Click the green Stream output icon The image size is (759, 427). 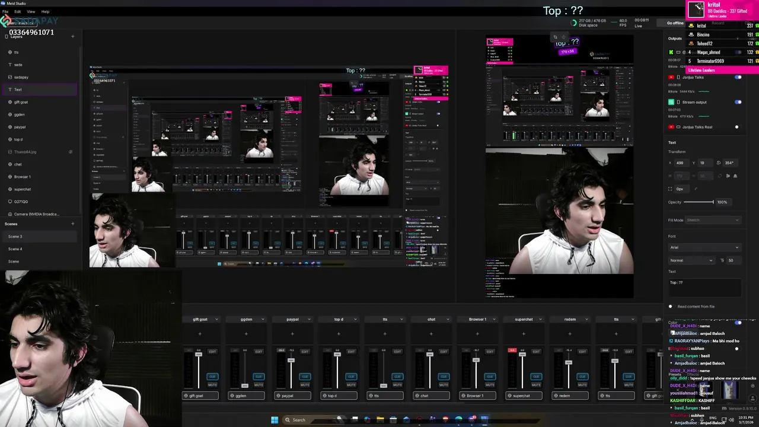tap(671, 102)
